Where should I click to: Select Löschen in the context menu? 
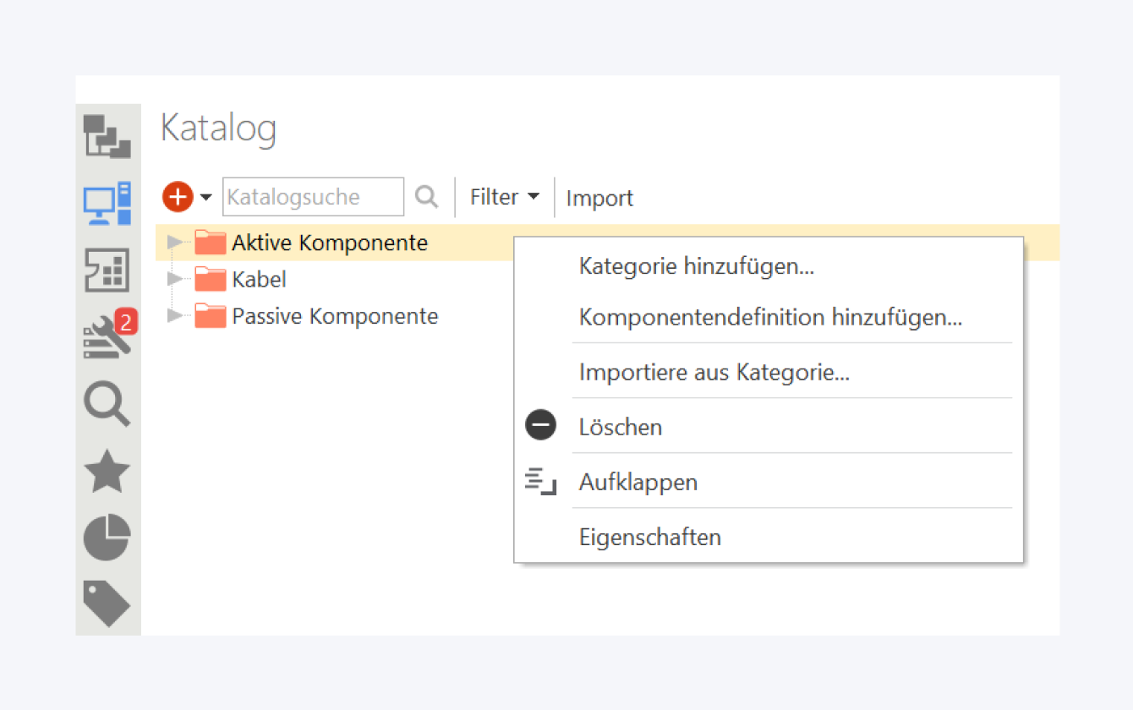621,427
